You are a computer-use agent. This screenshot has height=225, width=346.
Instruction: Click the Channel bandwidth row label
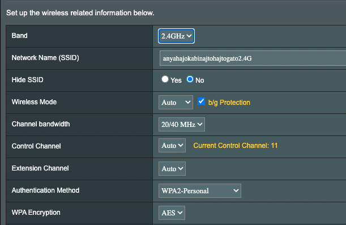point(41,124)
